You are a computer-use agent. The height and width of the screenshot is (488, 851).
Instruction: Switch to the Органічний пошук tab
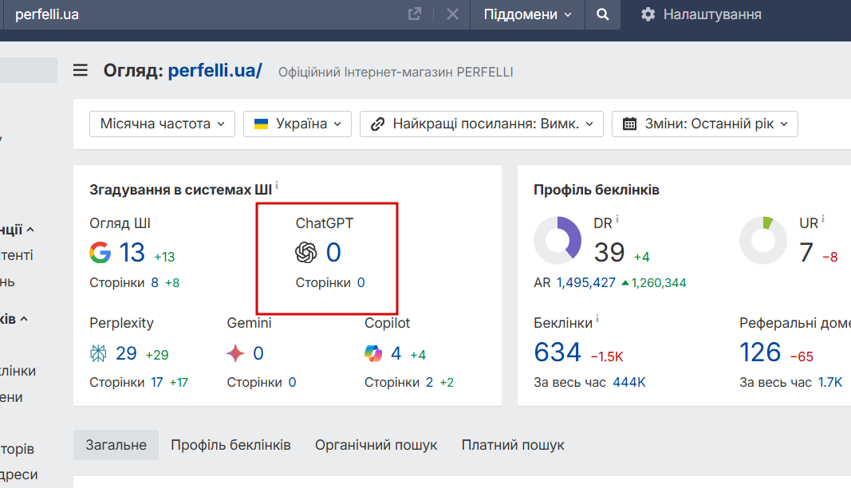376,445
